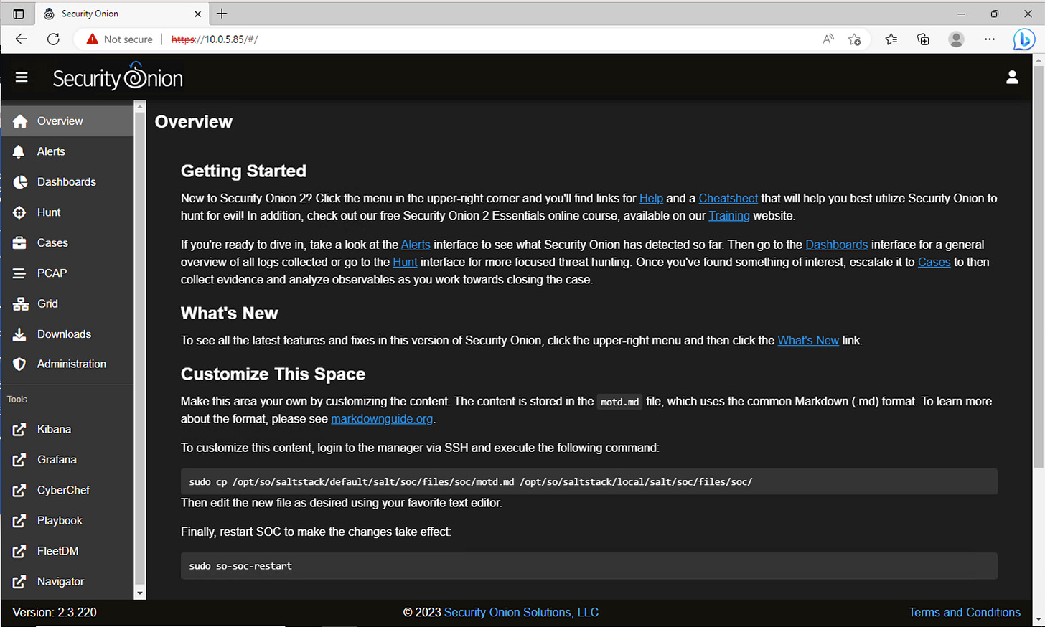Viewport: 1045px width, 627px height.
Task: Open the Cheatsheet link
Action: [728, 199]
